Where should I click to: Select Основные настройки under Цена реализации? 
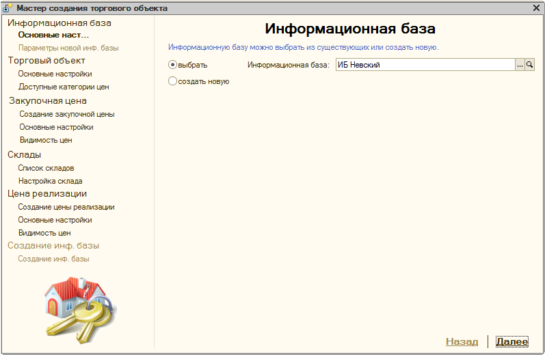55,220
